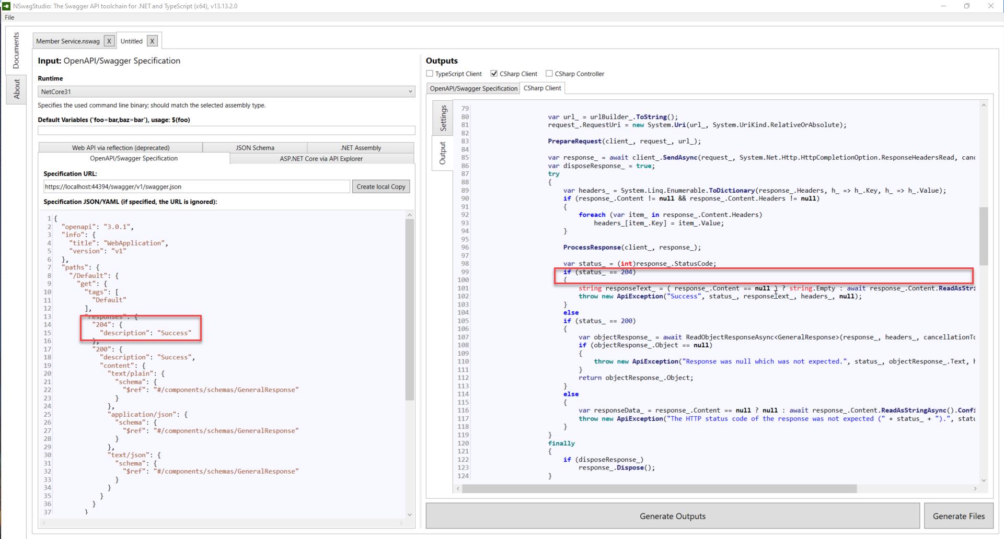Image resolution: width=1004 pixels, height=539 pixels.
Task: Select the vertical Output tab
Action: pos(443,153)
